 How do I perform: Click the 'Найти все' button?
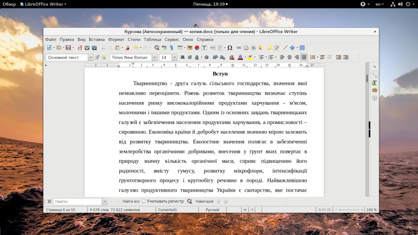tap(131, 201)
